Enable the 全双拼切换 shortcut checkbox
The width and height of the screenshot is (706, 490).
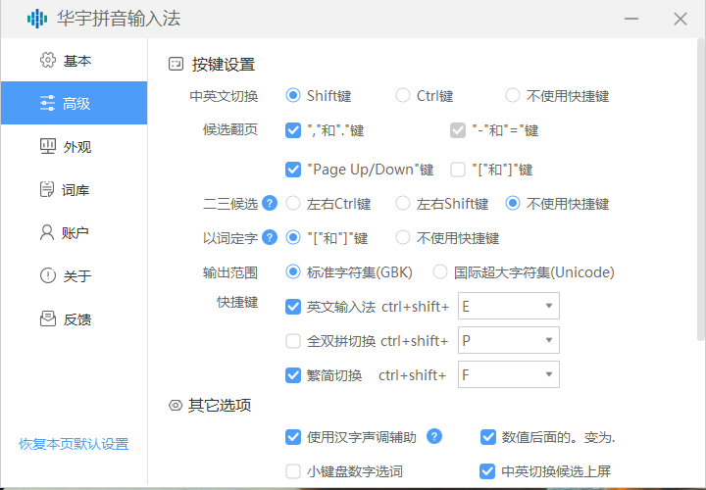(293, 341)
